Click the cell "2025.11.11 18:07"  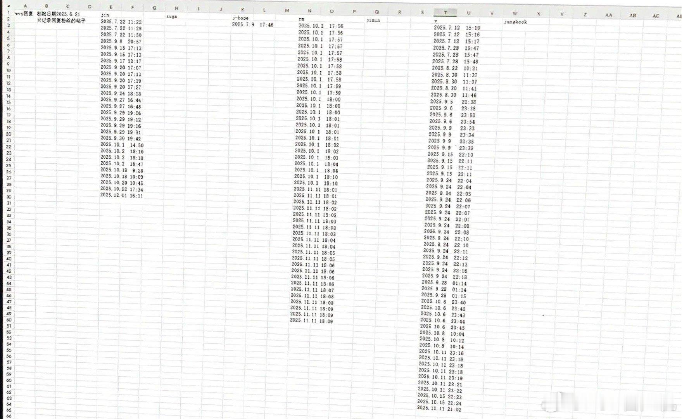click(x=312, y=289)
